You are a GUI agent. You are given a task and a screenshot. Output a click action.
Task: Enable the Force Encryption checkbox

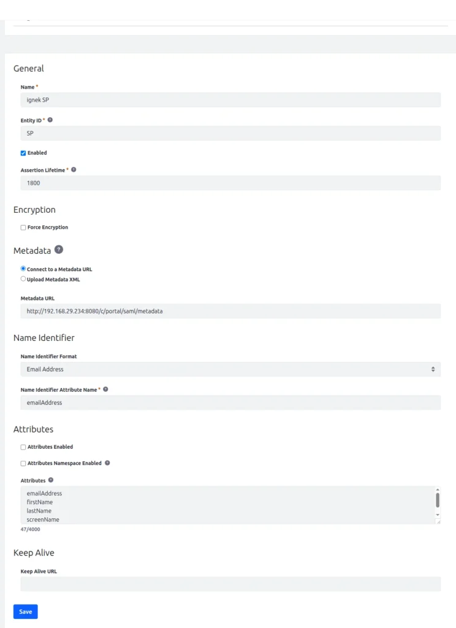[23, 228]
